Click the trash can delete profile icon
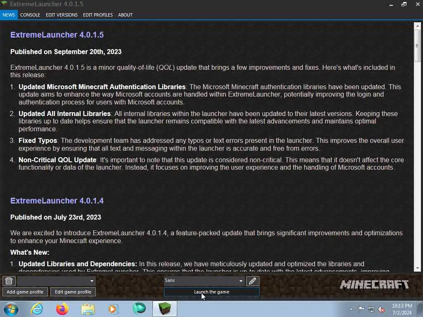This screenshot has width=423, height=317. (9, 281)
